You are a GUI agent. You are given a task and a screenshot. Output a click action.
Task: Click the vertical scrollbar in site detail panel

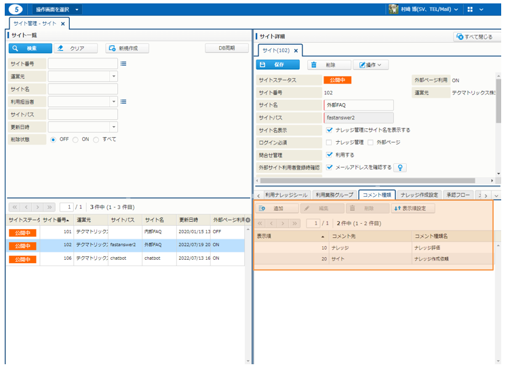pos(498,102)
